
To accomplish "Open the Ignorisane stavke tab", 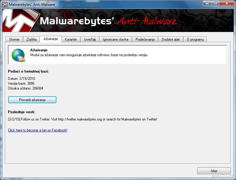I will pyautogui.click(x=116, y=39).
